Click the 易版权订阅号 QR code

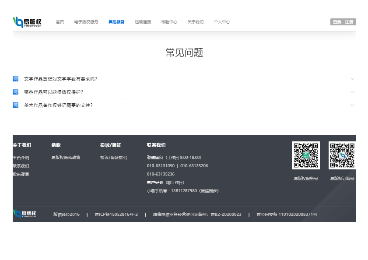(342, 155)
